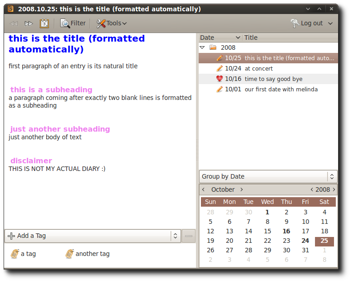This screenshot has height=284, width=353.
Task: Click the remove tag minus button
Action: (x=189, y=236)
